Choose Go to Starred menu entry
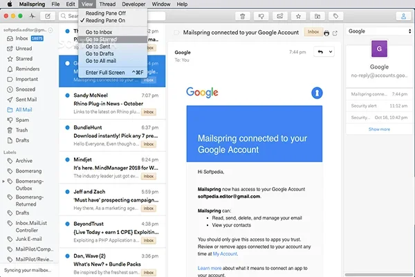The width and height of the screenshot is (415, 277). pyautogui.click(x=113, y=39)
